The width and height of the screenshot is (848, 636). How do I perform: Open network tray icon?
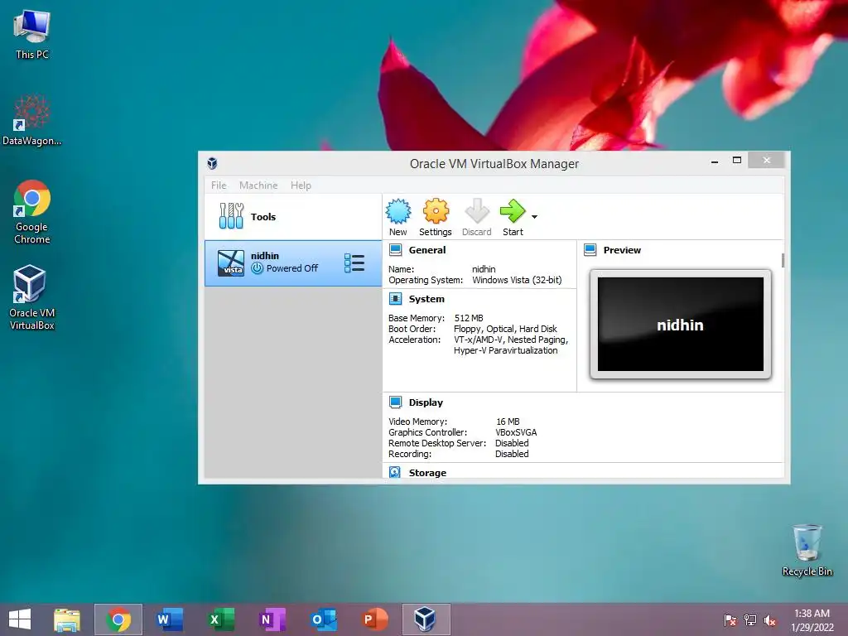coord(750,619)
